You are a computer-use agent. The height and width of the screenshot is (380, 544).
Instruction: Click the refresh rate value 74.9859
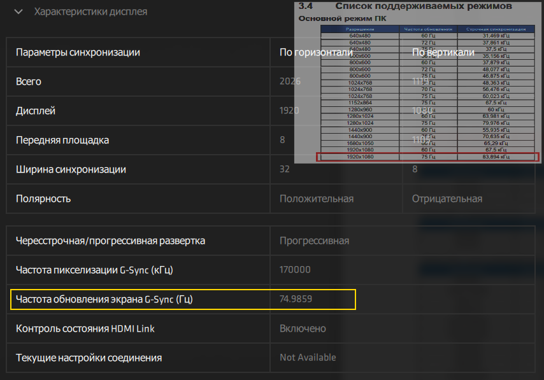pyautogui.click(x=296, y=299)
